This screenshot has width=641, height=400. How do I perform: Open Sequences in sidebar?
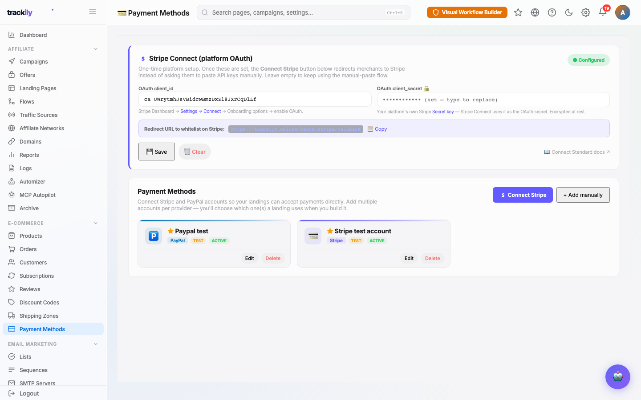click(x=53, y=370)
